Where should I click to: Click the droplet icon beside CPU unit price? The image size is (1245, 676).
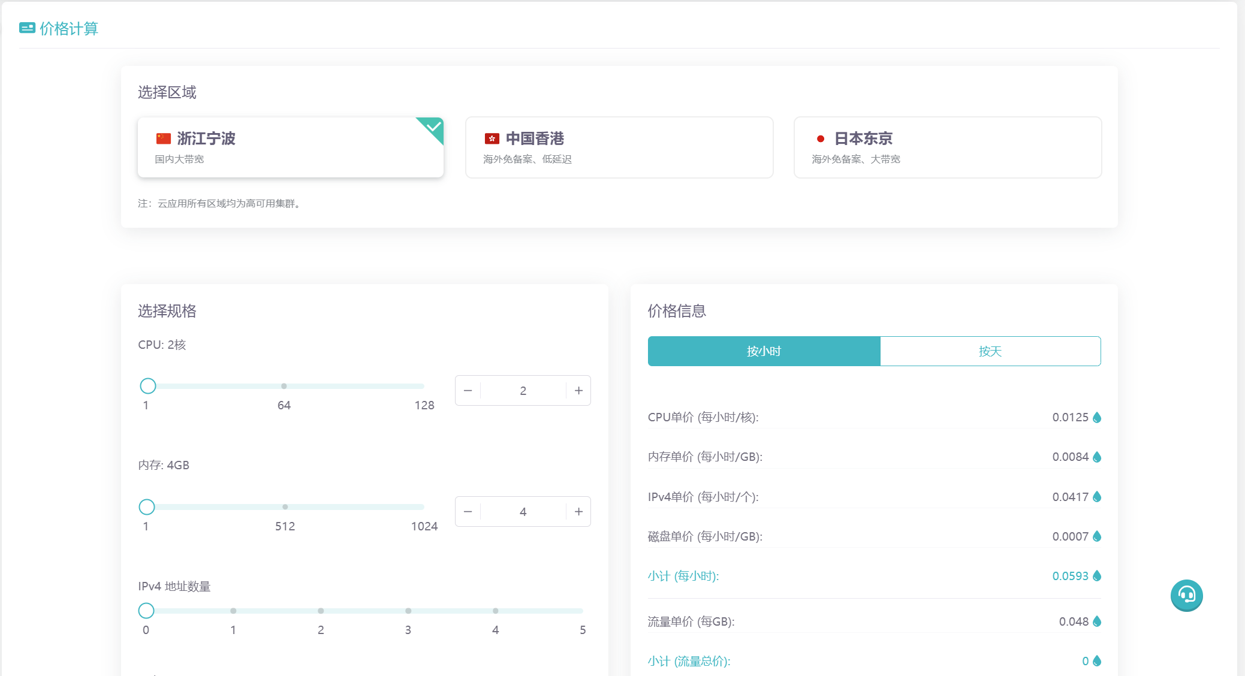1097,417
